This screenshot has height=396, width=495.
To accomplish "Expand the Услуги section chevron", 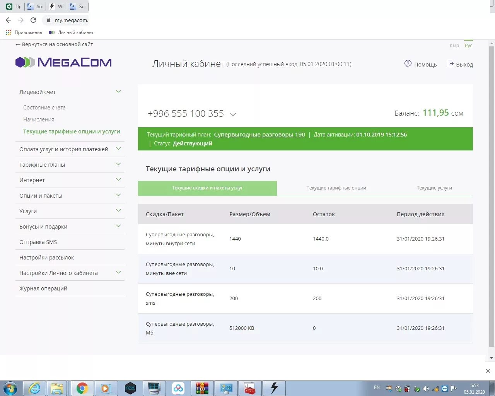I will coord(118,211).
